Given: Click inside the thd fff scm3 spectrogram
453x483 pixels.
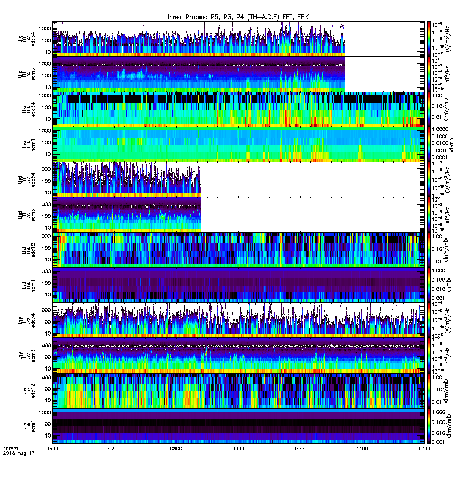Looking at the screenshot, I should [x=238, y=215].
